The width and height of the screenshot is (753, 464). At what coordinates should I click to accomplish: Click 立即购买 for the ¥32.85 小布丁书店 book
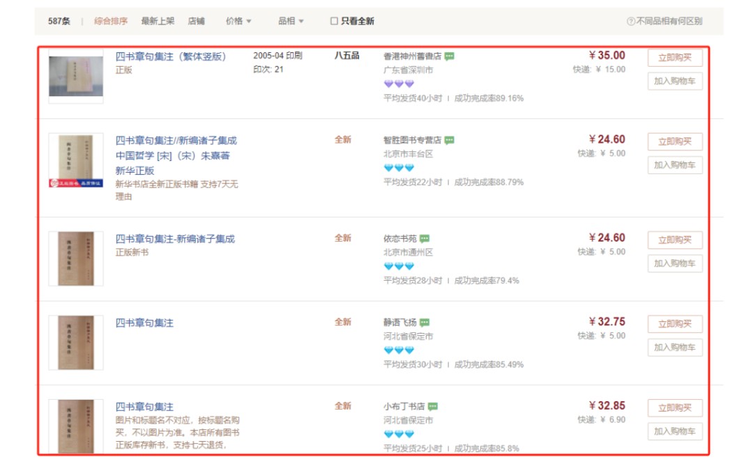[x=674, y=408]
